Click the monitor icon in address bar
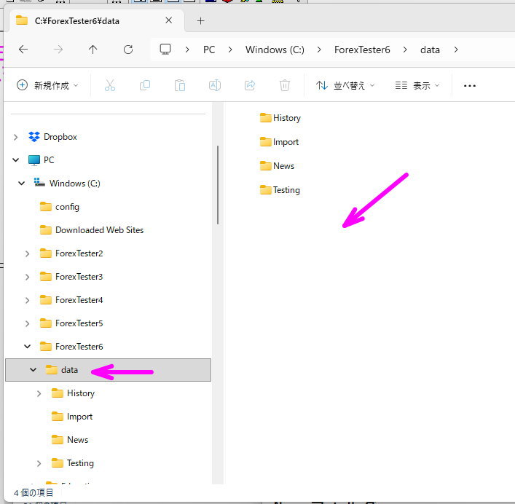 tap(165, 50)
